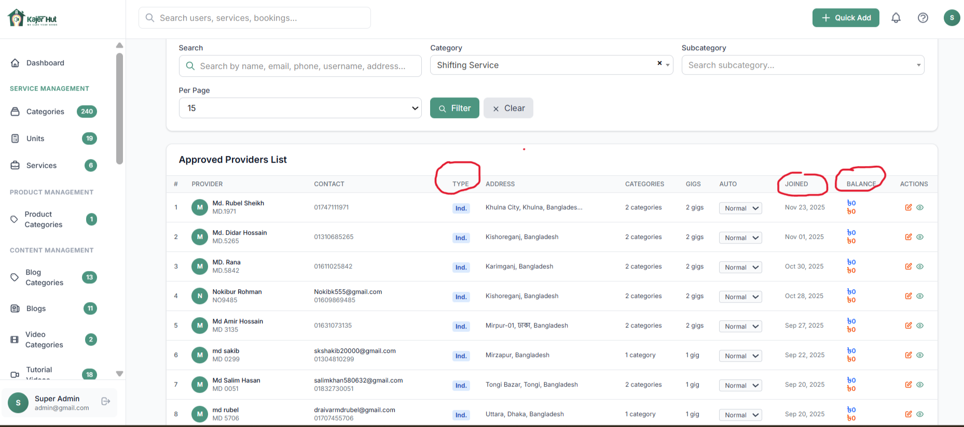
Task: Click edit icon for Nokibur Rohman row
Action: pyautogui.click(x=908, y=296)
